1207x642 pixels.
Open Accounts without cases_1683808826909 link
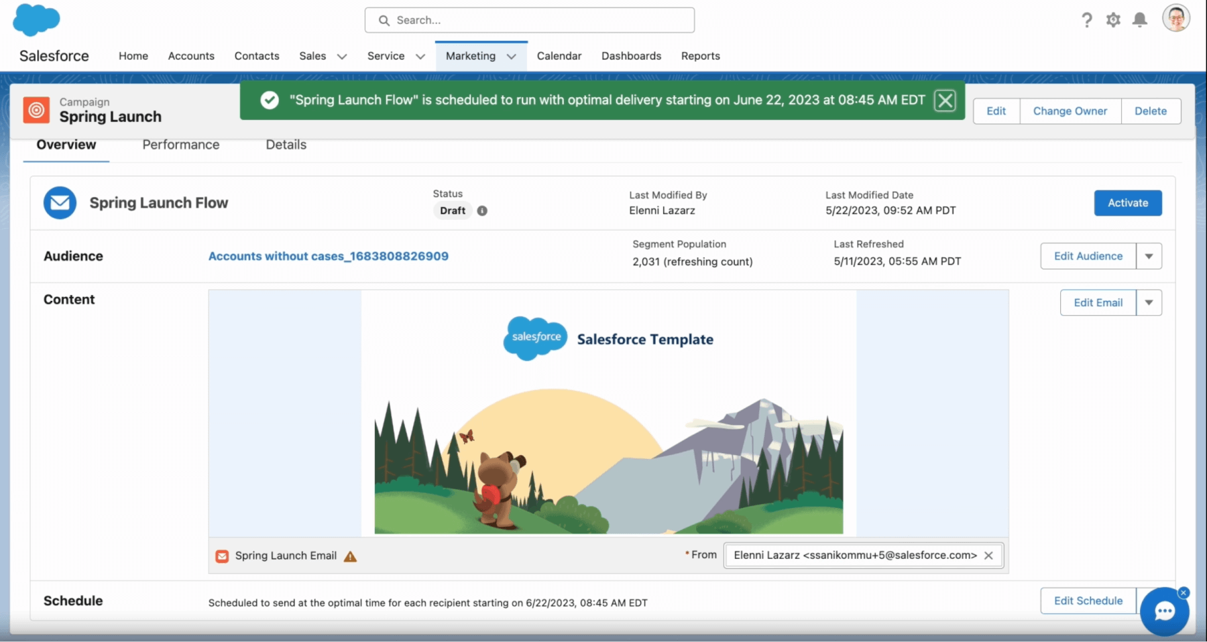tap(329, 256)
